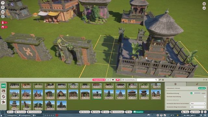Switch to grid view icon
The height and width of the screenshot is (117, 208).
pyautogui.click(x=163, y=80)
